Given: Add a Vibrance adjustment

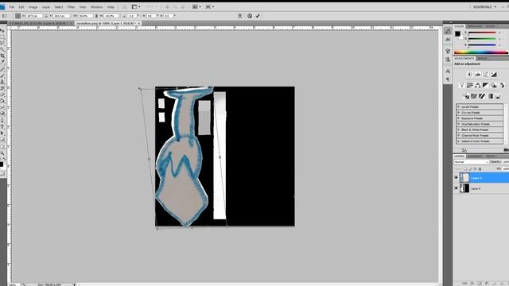Looking at the screenshot, I should pyautogui.click(x=461, y=85).
